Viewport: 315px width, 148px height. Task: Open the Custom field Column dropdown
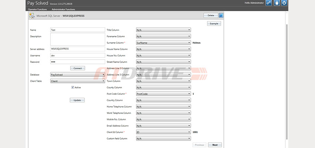[163, 138]
